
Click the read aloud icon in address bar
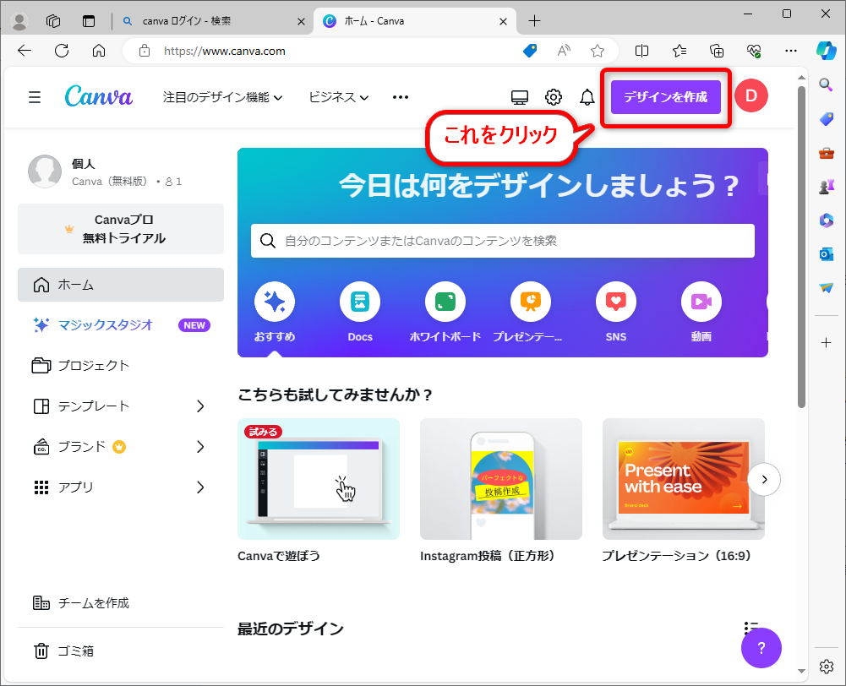click(x=564, y=51)
